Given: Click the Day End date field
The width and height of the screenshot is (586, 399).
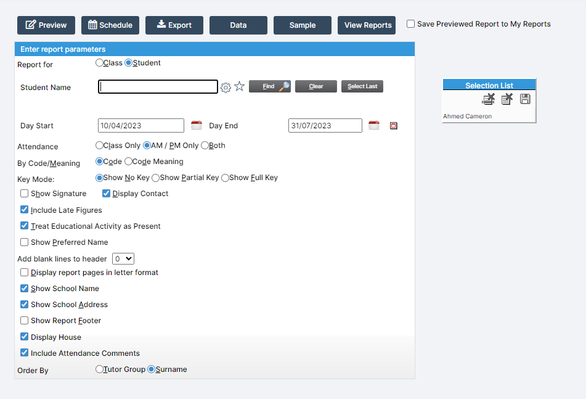Looking at the screenshot, I should pyautogui.click(x=325, y=126).
